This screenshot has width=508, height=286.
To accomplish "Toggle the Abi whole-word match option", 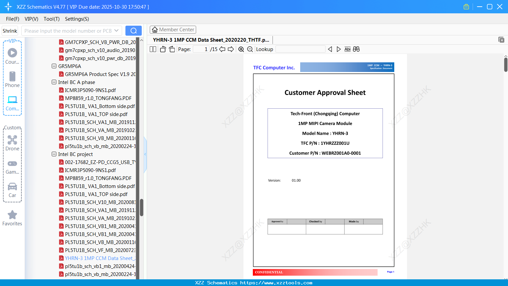I will pos(347,49).
